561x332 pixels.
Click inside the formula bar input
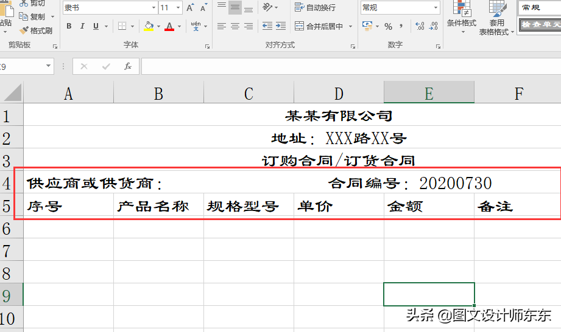click(351, 66)
